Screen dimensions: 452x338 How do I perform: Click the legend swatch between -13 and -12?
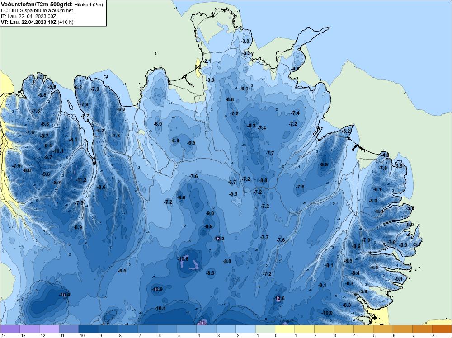pyautogui.click(x=30, y=329)
